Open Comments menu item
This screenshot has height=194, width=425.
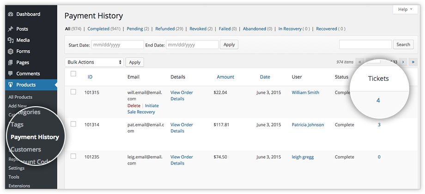[28, 74]
